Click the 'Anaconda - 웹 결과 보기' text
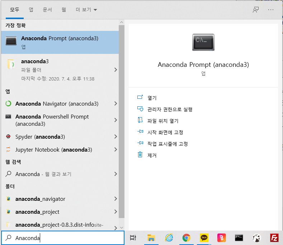283x245 pixels. (x=43, y=174)
